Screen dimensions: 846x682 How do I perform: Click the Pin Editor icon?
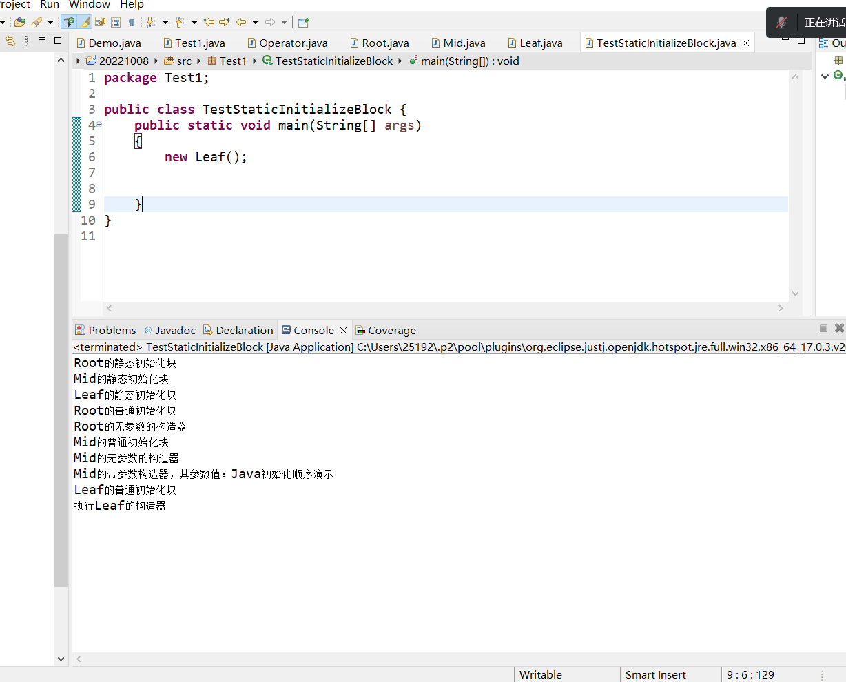coord(303,22)
